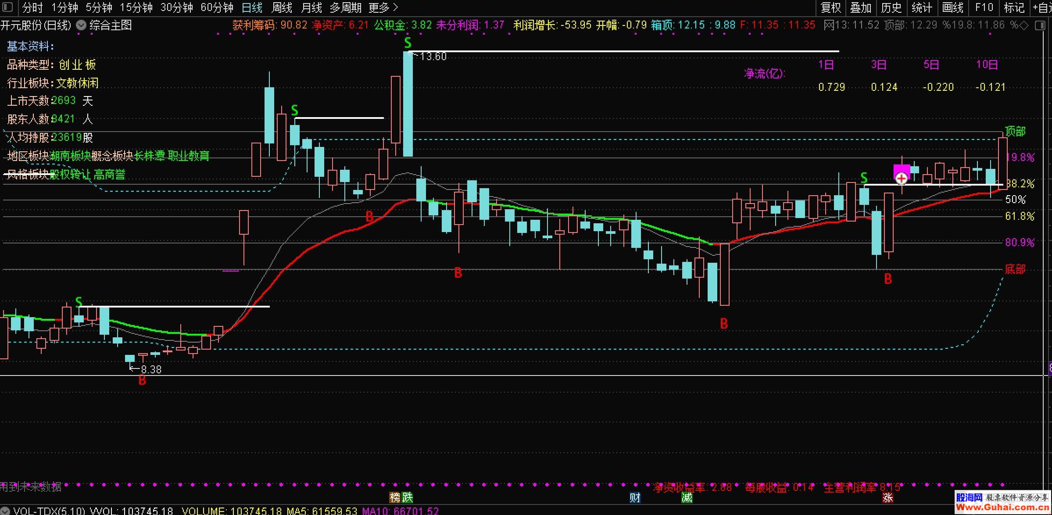The width and height of the screenshot is (1052, 515).
Task: Select the 5分钟 period tab
Action: 99,7
